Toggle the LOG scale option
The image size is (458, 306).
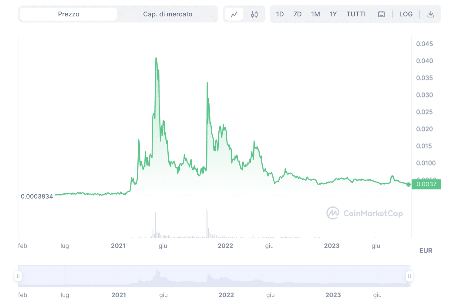[406, 14]
